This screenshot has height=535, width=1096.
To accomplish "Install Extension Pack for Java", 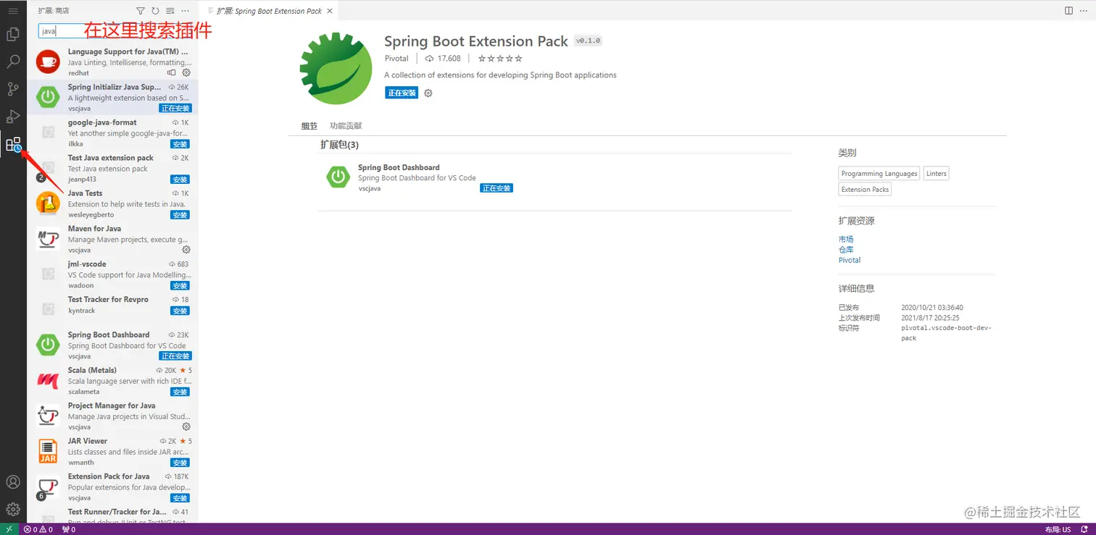I will (x=180, y=498).
